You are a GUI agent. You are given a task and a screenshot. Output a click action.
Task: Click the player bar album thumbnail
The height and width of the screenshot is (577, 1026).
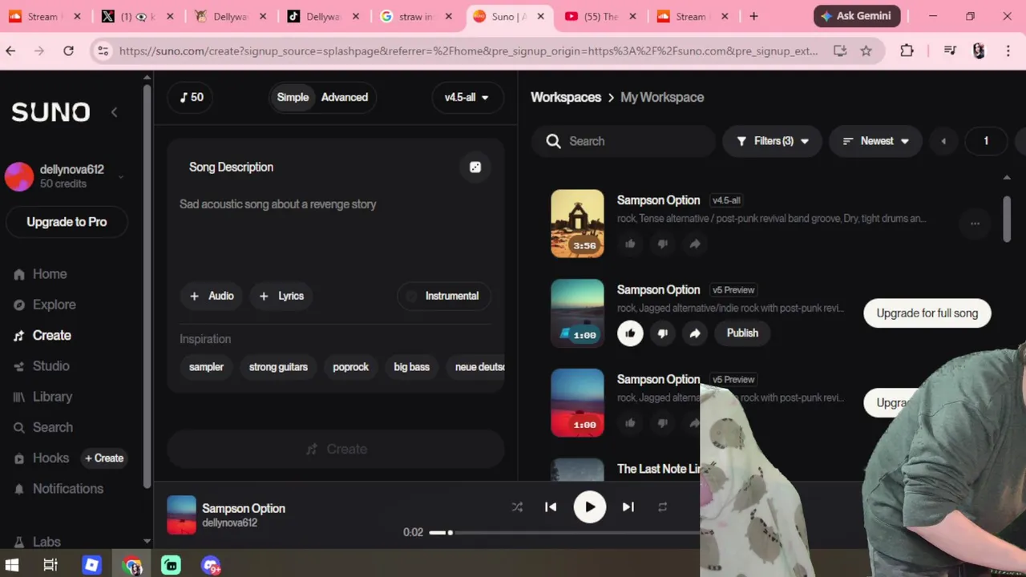pyautogui.click(x=181, y=514)
